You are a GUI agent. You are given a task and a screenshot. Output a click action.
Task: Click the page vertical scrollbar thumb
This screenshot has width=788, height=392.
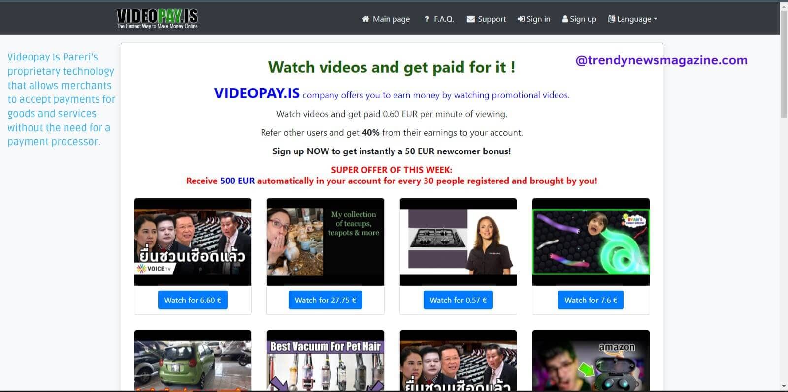784,64
